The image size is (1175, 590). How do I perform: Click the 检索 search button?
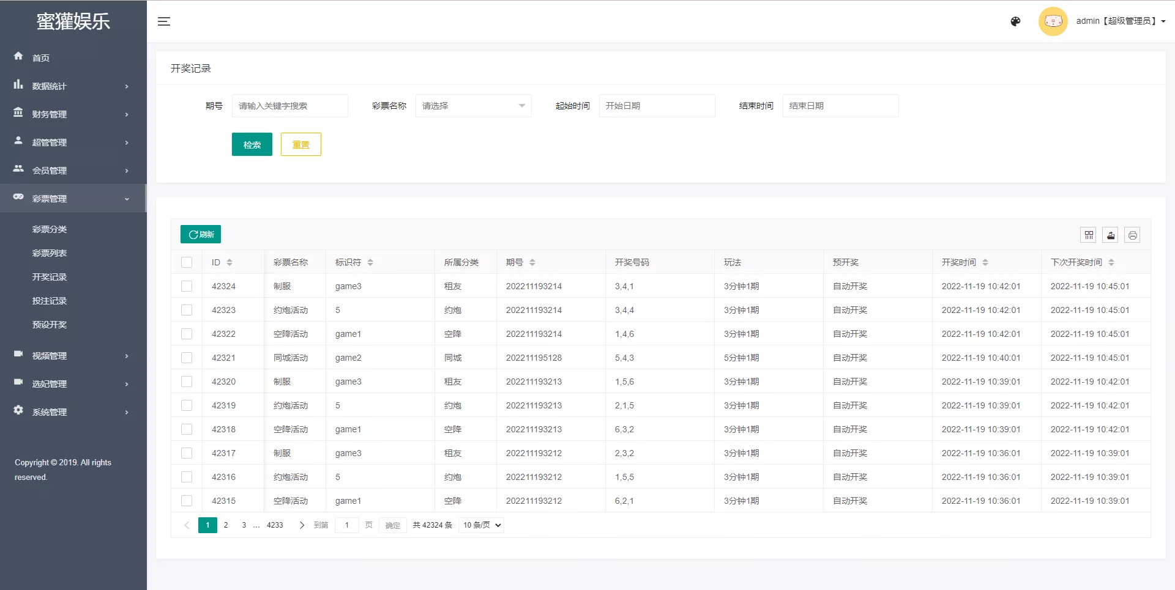coord(252,144)
